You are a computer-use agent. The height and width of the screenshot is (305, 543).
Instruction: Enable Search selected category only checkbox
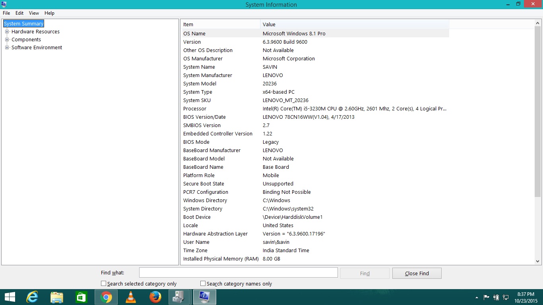coord(104,284)
